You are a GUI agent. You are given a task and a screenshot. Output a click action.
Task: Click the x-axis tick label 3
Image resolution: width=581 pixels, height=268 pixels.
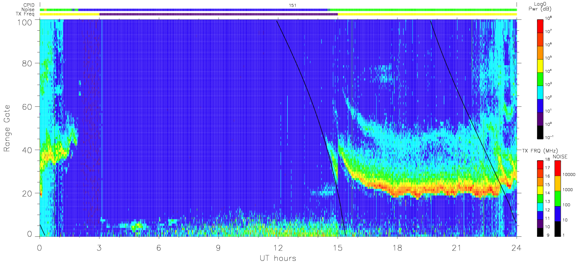[99, 248]
